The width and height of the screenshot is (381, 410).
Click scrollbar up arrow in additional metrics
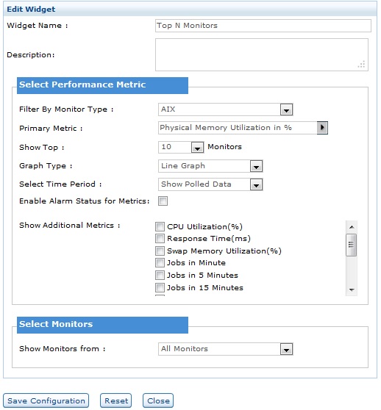click(352, 227)
